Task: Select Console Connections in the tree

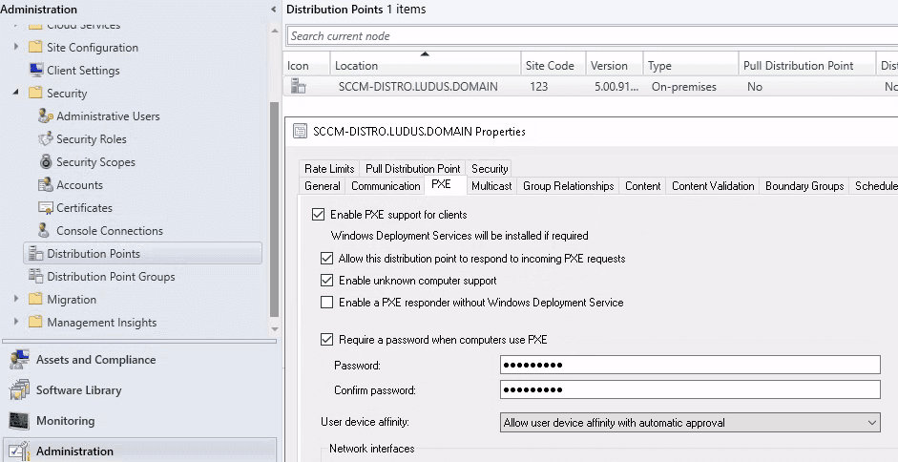Action: (110, 230)
